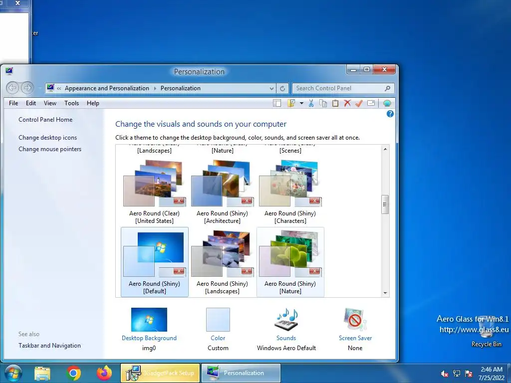Launch Google Chrome from taskbar
Screen dimensions: 511x383
tap(73, 373)
